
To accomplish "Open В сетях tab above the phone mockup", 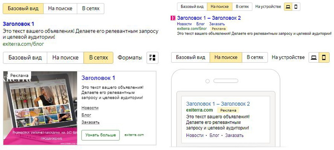I will click(x=255, y=57).
